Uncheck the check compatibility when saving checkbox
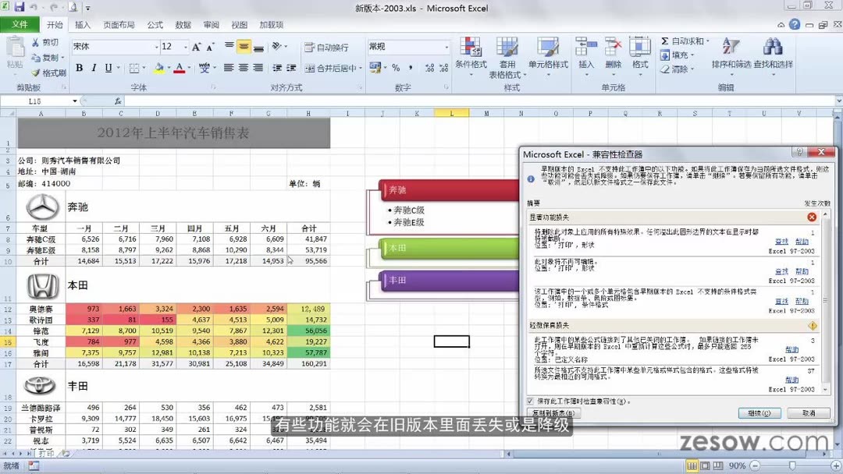The image size is (843, 474). pyautogui.click(x=530, y=399)
